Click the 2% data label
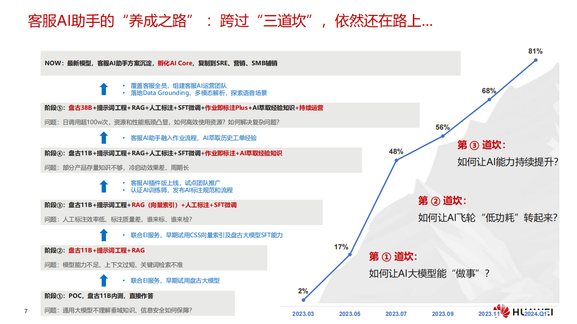 tap(303, 291)
